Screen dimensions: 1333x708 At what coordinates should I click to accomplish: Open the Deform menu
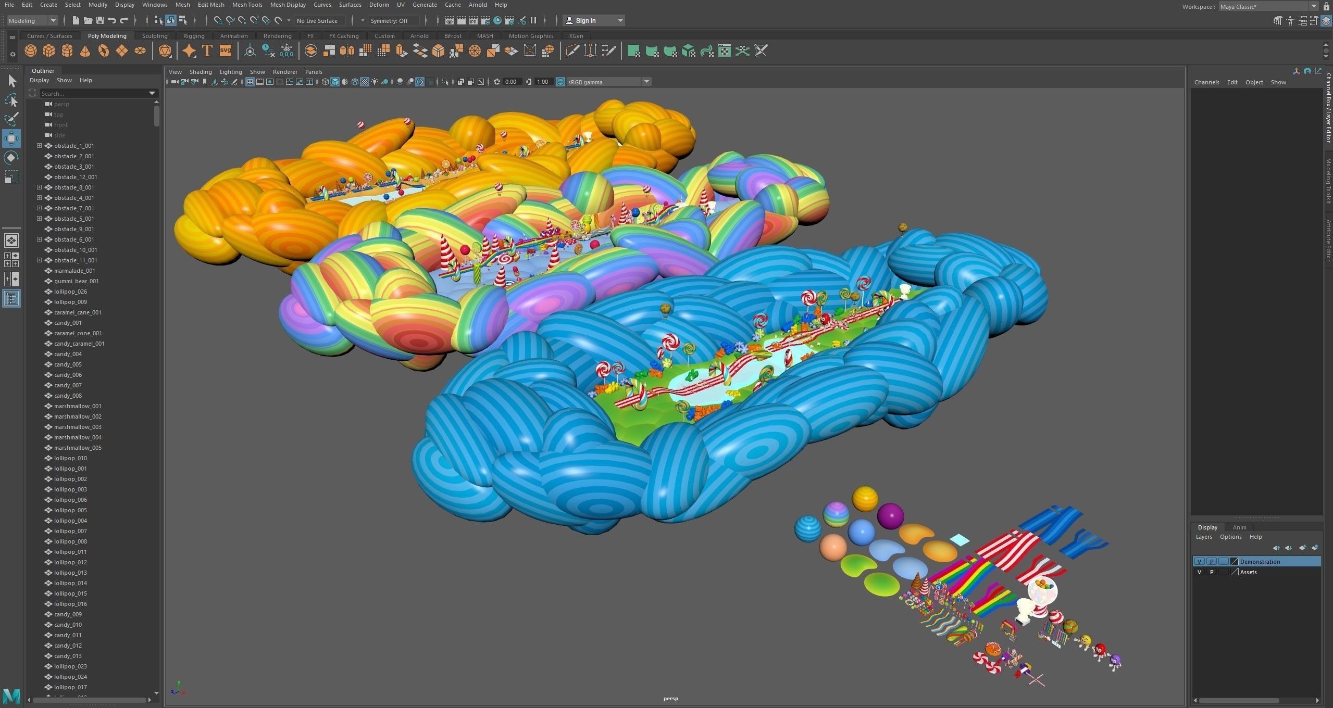tap(379, 5)
